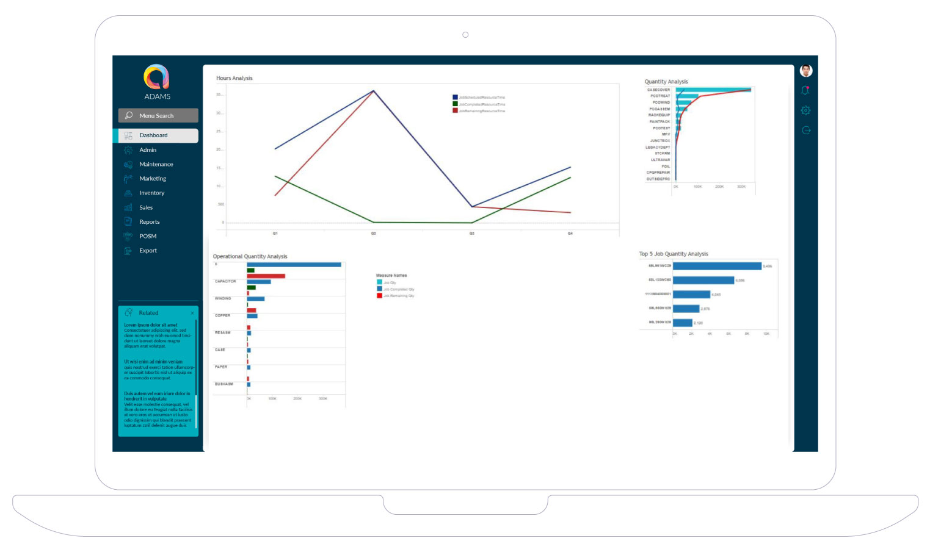The image size is (930, 552).
Task: Click the POSM signpost icon
Action: tap(128, 237)
